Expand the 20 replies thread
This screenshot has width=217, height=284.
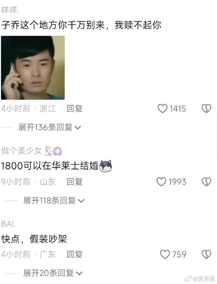(x=53, y=273)
